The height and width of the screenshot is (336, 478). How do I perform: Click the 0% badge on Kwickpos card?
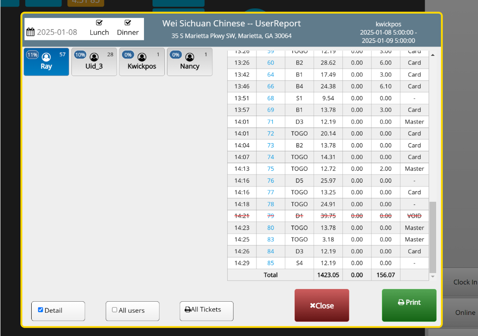point(128,55)
